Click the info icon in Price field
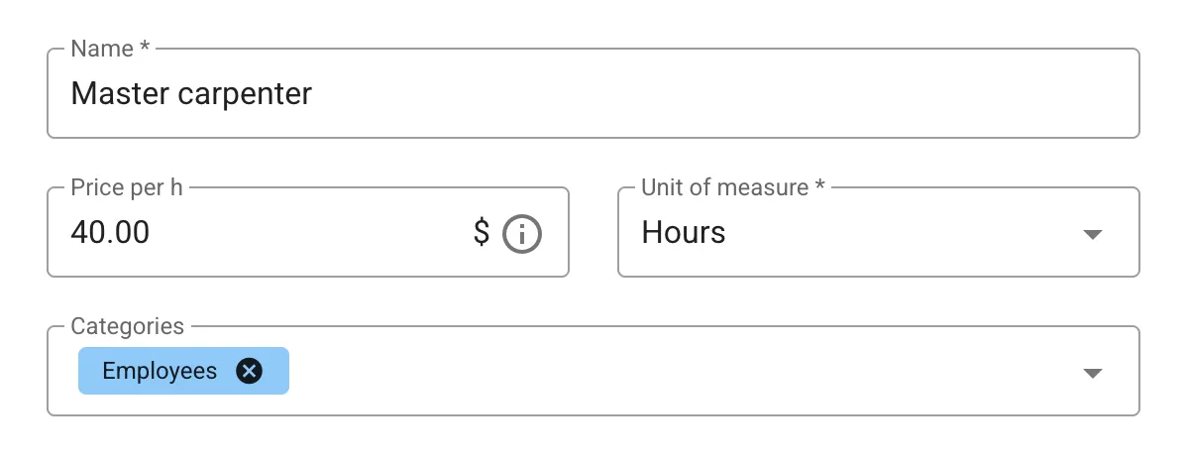This screenshot has width=1187, height=464. coord(522,233)
